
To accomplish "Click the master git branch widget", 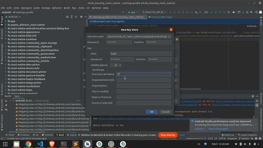I will click(244, 139).
